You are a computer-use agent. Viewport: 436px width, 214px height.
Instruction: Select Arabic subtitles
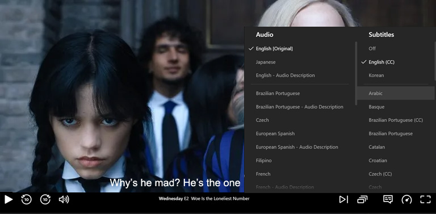tap(396, 94)
